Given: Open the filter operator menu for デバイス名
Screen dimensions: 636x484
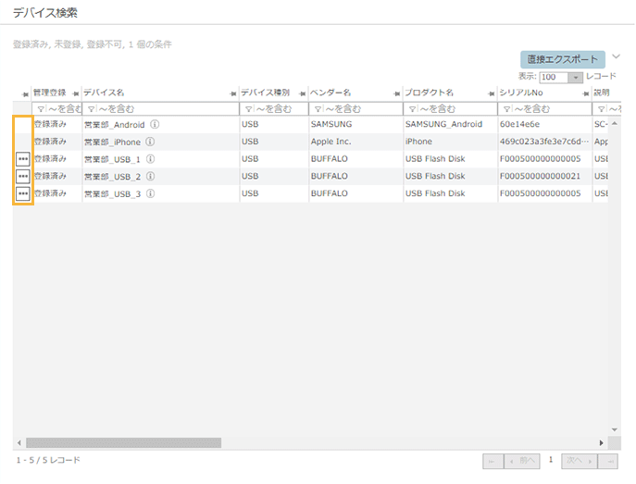Looking at the screenshot, I should coord(90,109).
